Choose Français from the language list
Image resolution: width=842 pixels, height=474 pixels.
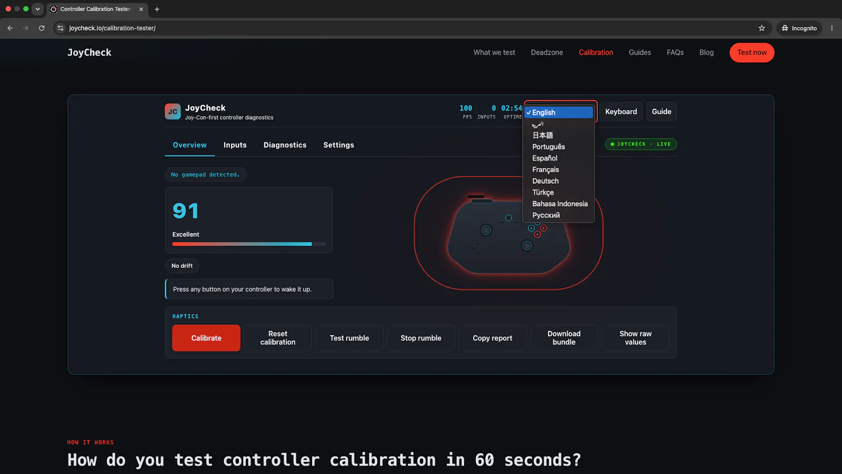point(559,170)
